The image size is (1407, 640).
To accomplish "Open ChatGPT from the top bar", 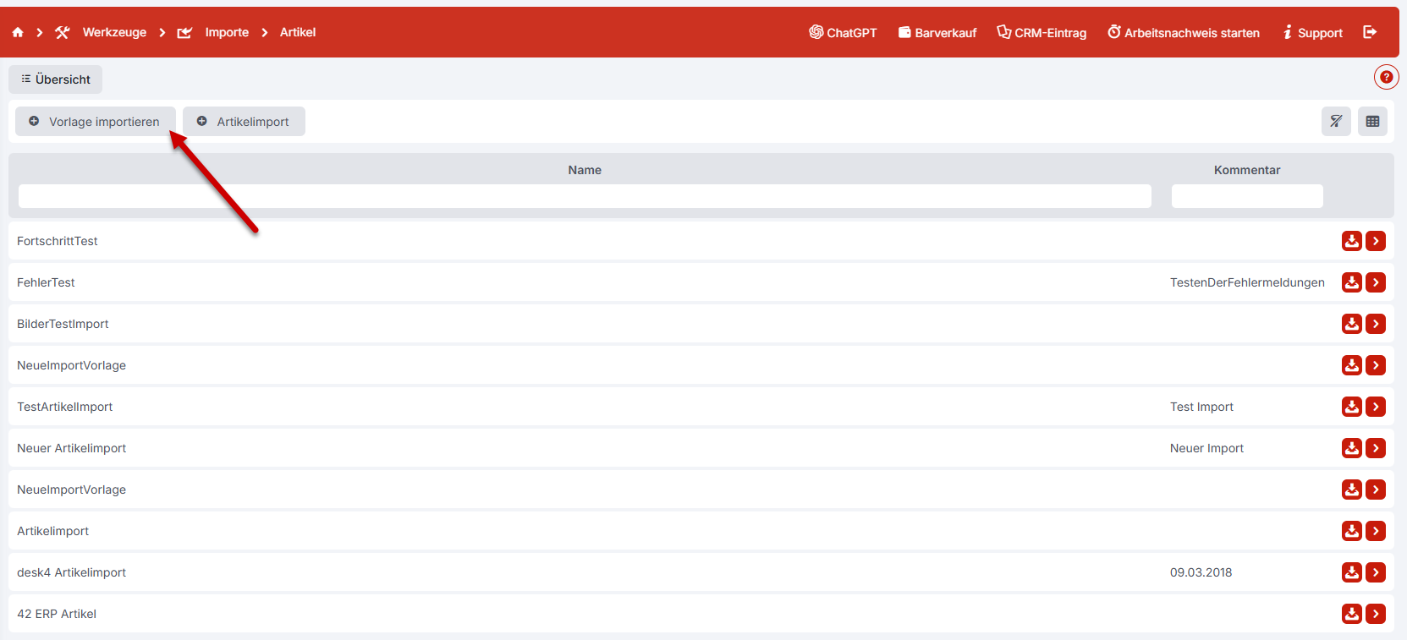I will 843,32.
